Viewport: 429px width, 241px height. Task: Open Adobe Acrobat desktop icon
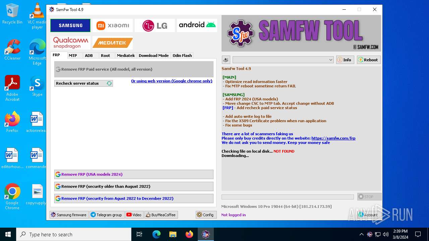pyautogui.click(x=12, y=88)
